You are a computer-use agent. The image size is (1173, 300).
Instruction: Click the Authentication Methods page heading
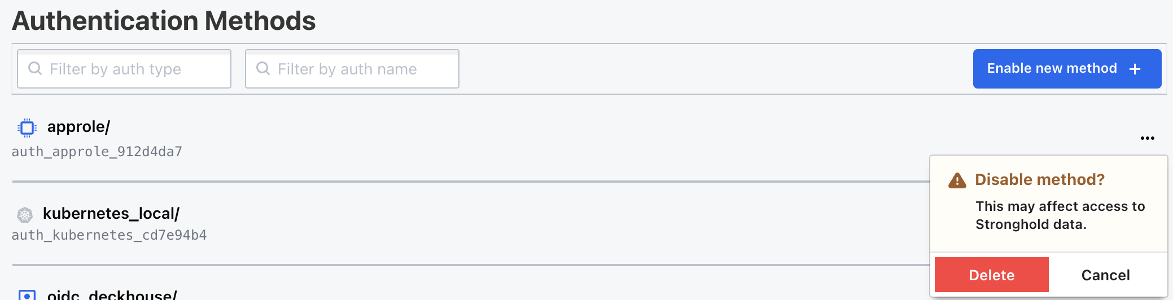(x=164, y=21)
